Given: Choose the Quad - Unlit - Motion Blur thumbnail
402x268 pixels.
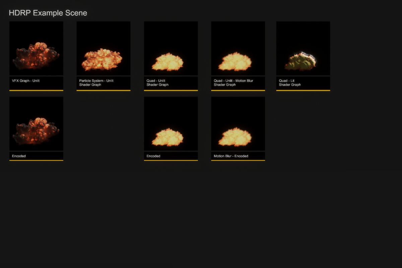Looking at the screenshot, I should pos(238,48).
